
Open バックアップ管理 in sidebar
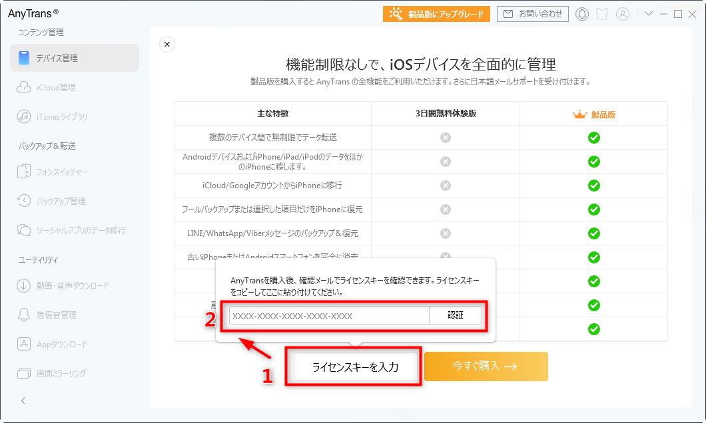tap(61, 201)
